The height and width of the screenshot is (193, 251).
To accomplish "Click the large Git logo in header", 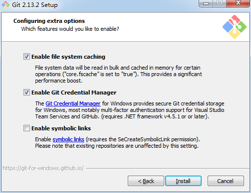I will pyautogui.click(x=235, y=27).
